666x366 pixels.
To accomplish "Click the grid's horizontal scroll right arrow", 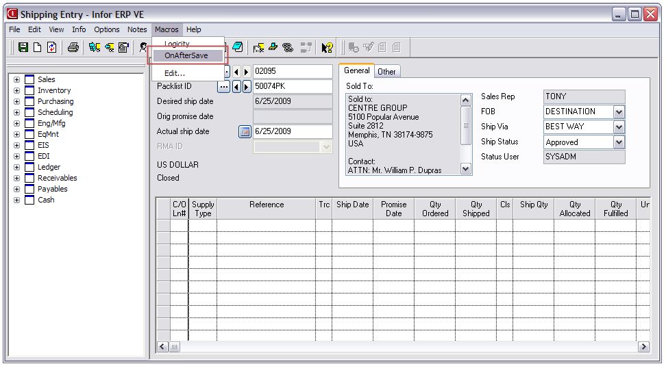I will (643, 346).
